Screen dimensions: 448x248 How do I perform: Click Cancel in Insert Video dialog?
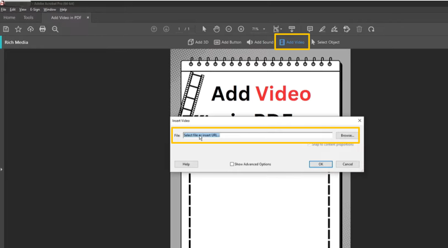click(348, 164)
